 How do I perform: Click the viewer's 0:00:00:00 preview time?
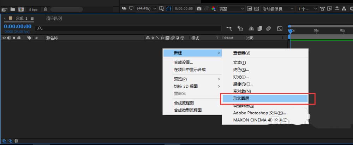[x=184, y=9]
